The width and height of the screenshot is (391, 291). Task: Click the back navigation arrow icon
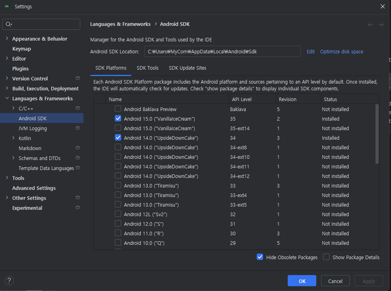(371, 24)
